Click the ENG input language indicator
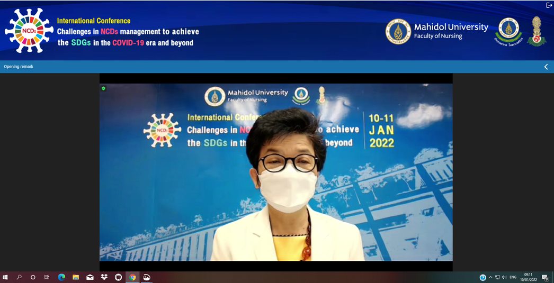This screenshot has height=283, width=554. (x=513, y=277)
